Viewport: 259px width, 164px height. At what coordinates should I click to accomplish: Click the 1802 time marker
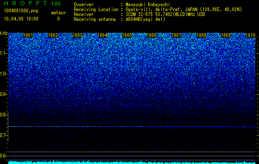click(x=53, y=35)
